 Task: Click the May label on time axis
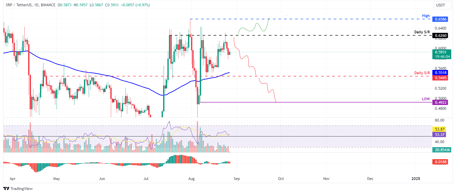57,179
